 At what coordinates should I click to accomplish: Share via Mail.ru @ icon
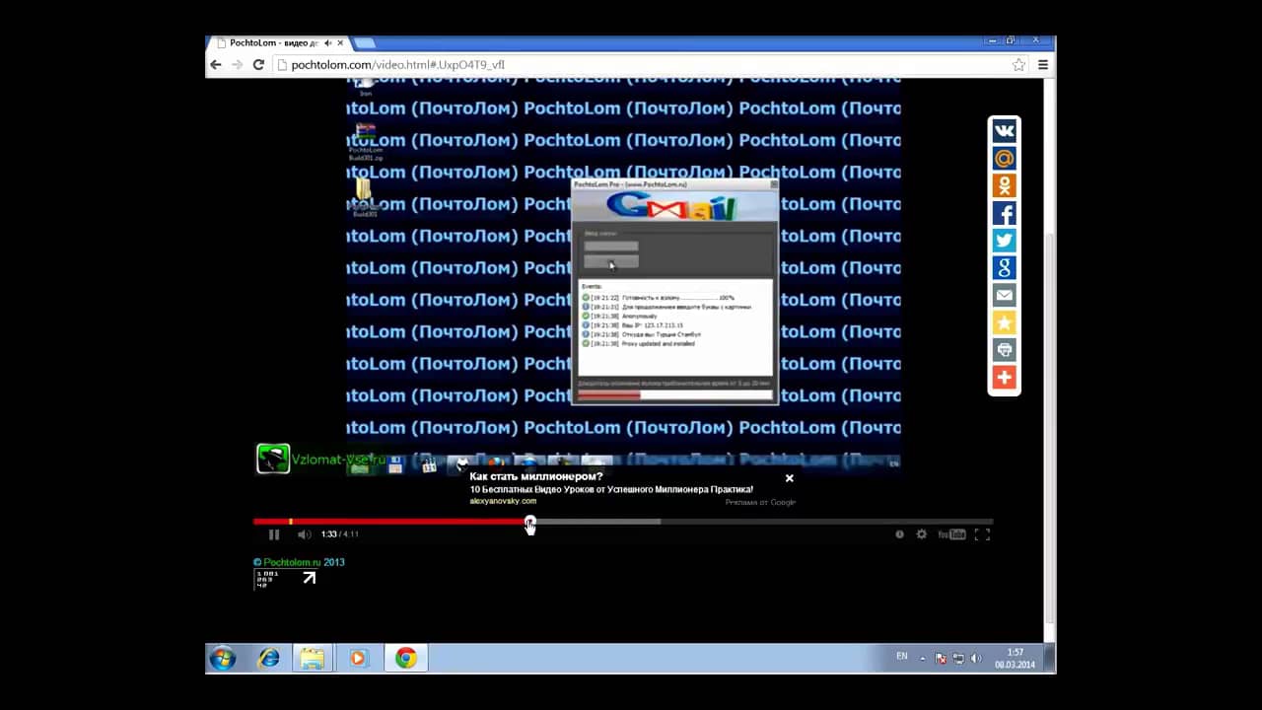1004,159
